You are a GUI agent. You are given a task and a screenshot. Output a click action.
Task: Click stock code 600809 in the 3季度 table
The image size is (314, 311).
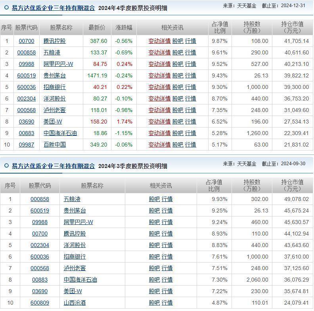(40, 303)
